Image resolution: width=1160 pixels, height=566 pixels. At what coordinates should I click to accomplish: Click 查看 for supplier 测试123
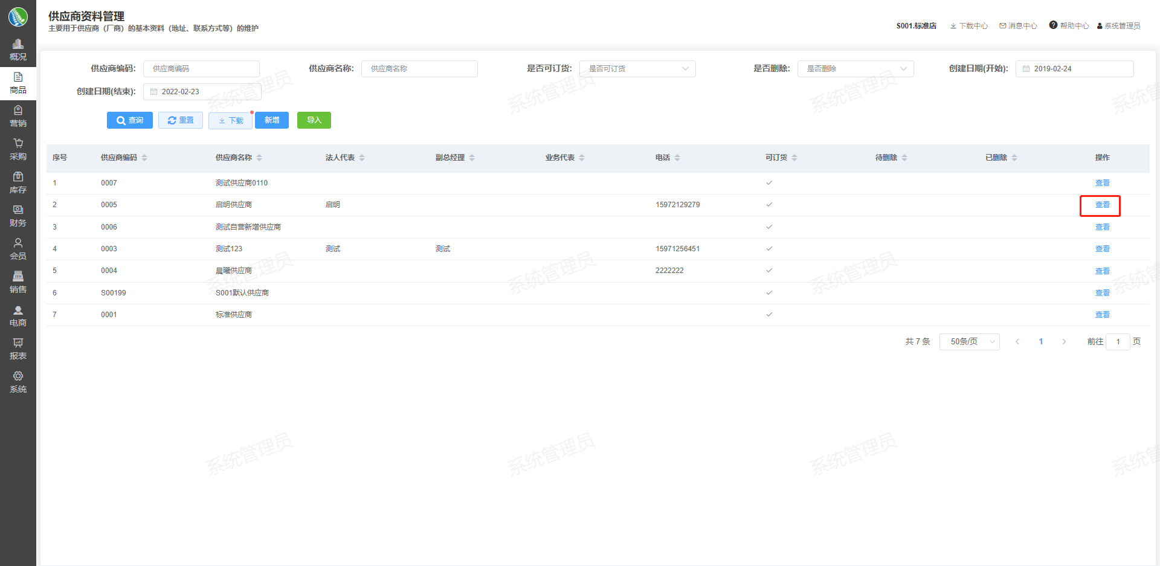coord(1103,249)
